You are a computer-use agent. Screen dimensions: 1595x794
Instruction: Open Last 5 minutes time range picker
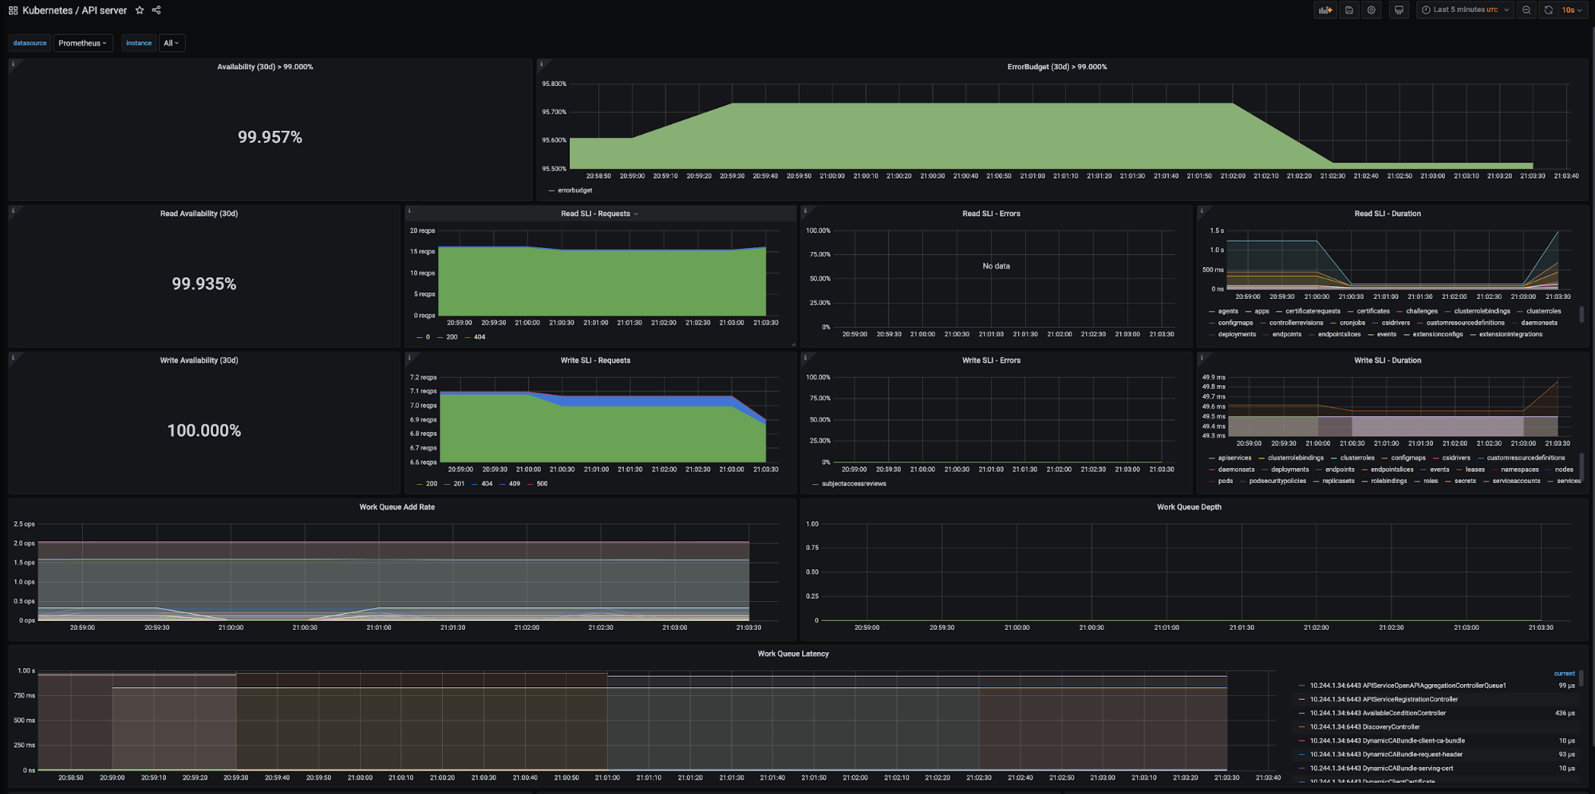click(x=1465, y=10)
